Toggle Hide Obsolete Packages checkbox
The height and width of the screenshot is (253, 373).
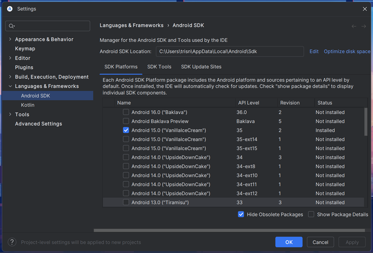point(241,215)
